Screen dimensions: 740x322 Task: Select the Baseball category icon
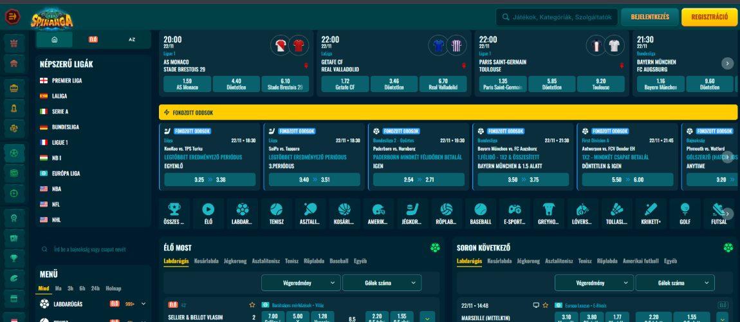(481, 213)
